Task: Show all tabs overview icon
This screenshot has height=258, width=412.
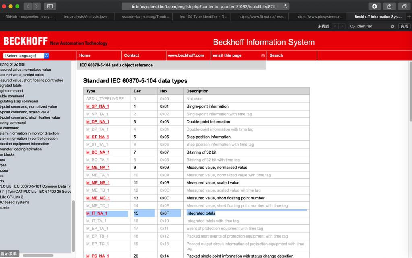Action: point(404,6)
